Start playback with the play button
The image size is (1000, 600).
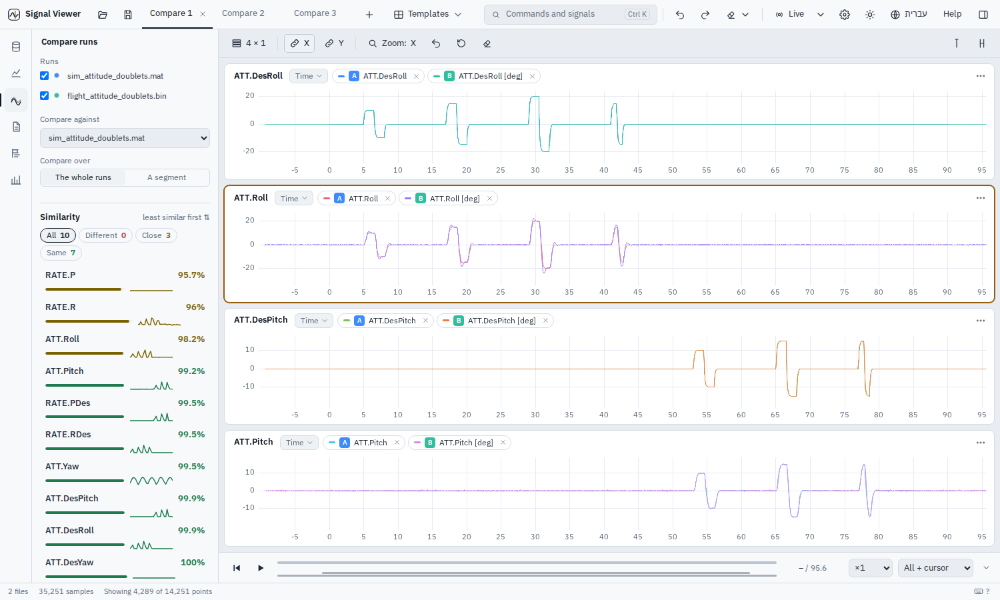[261, 568]
